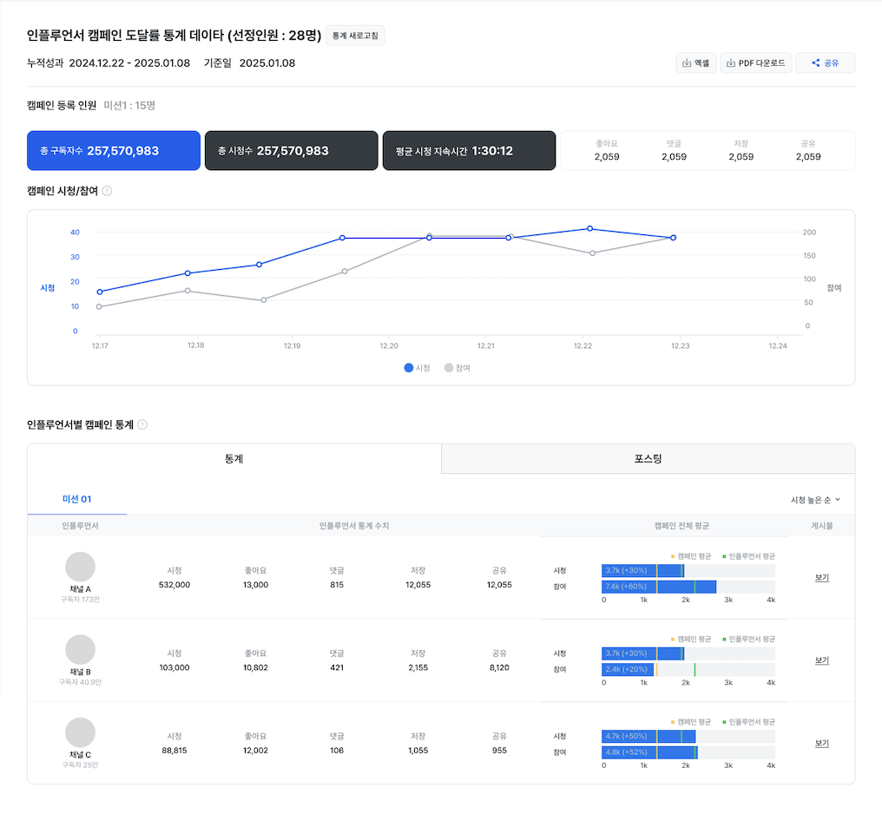Click 채널 A 참여 7.4k bar
The image size is (882, 814).
coord(658,587)
